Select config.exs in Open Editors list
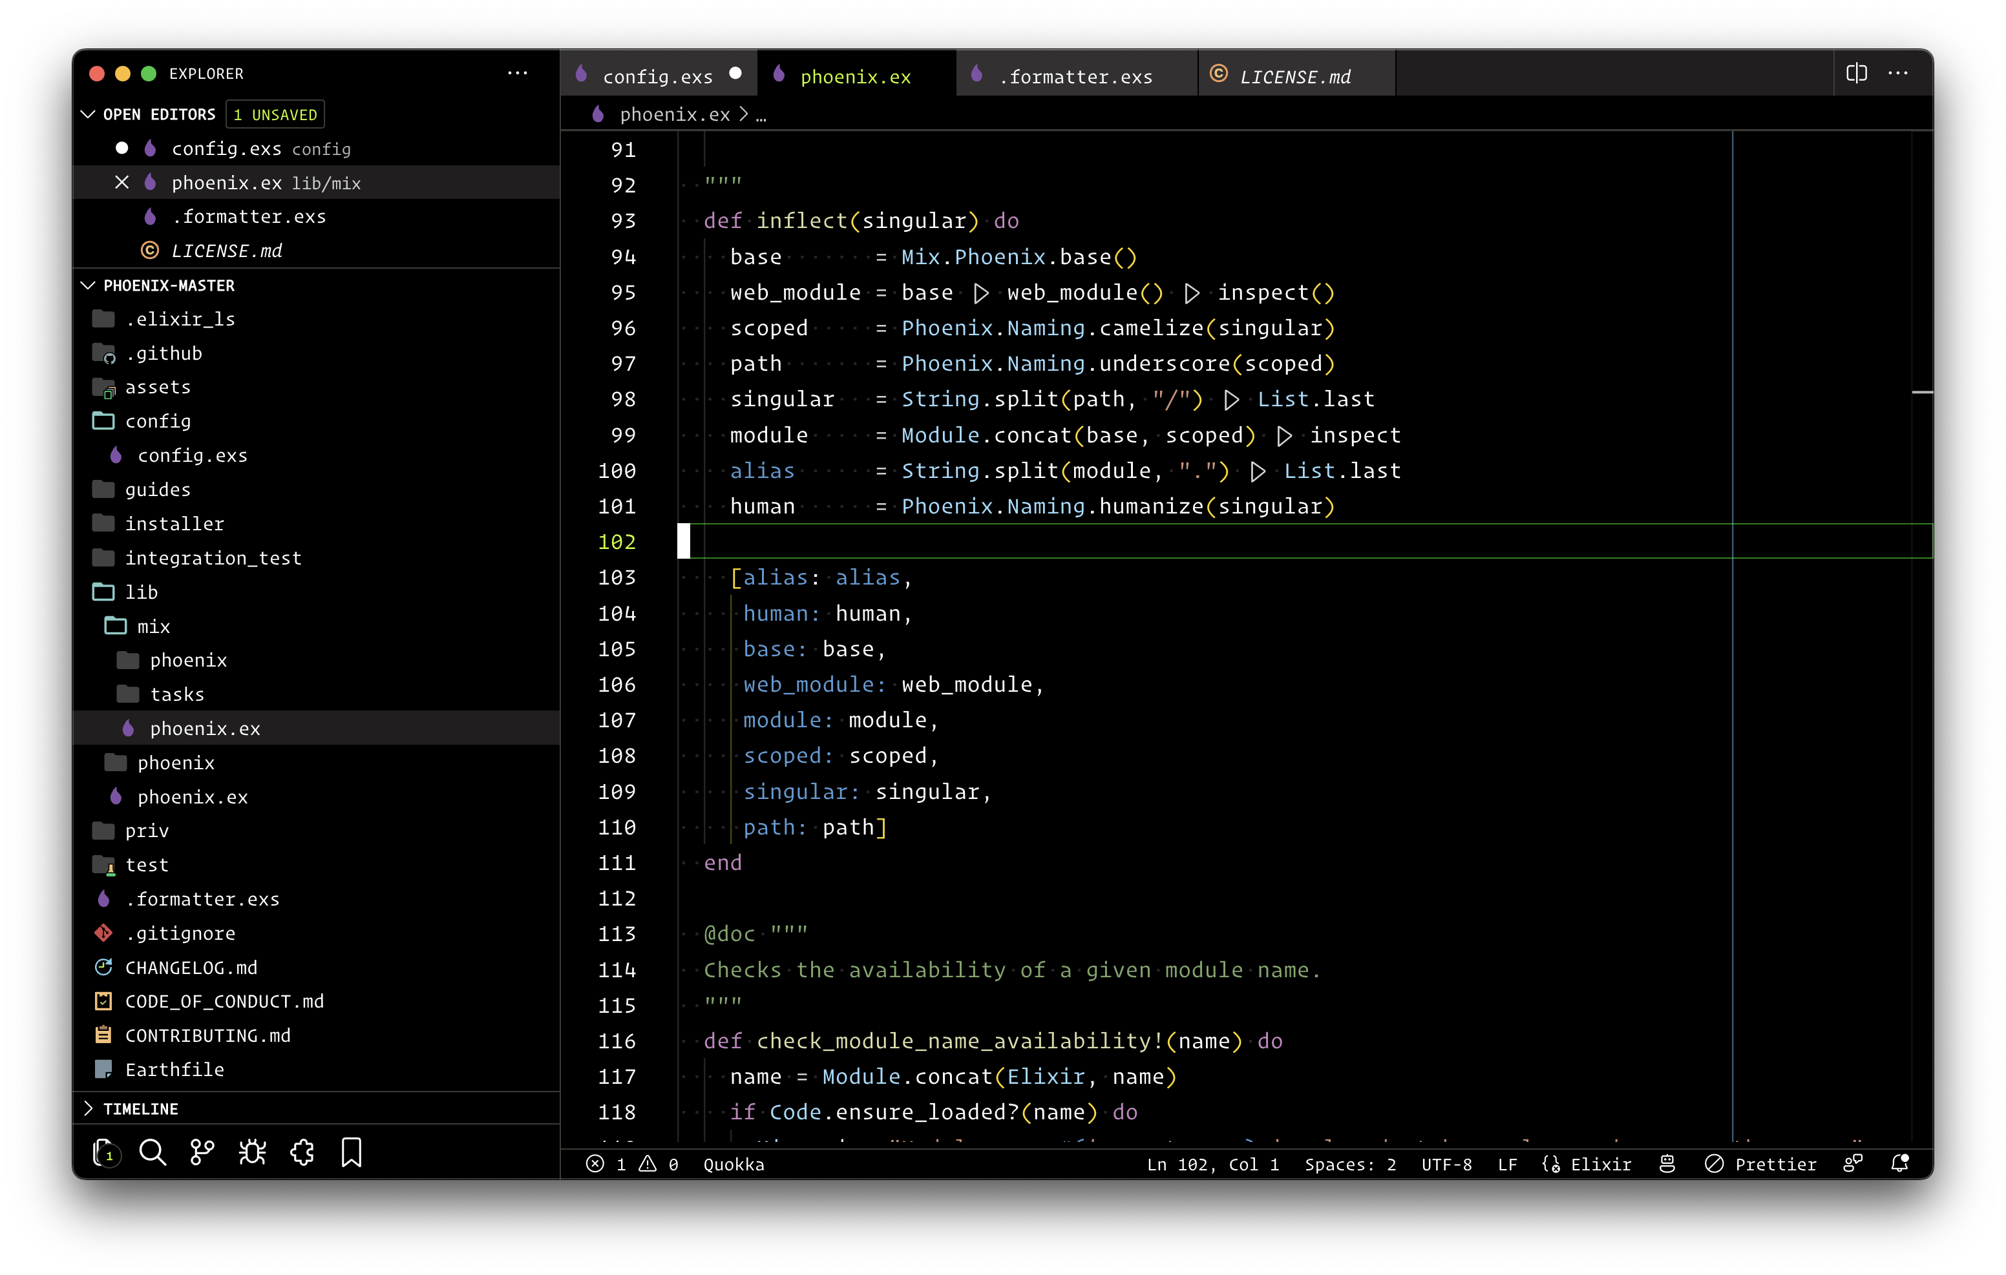 pyautogui.click(x=317, y=149)
